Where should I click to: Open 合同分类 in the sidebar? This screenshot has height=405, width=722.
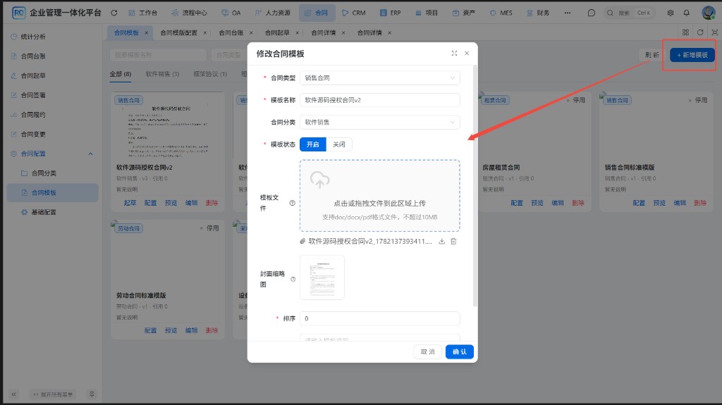click(x=44, y=173)
